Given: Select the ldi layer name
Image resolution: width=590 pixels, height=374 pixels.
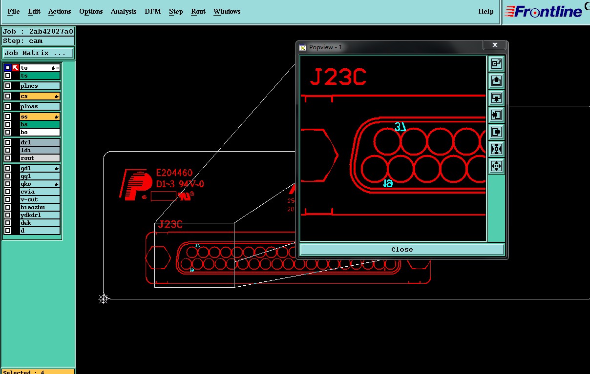Looking at the screenshot, I should (x=40, y=150).
